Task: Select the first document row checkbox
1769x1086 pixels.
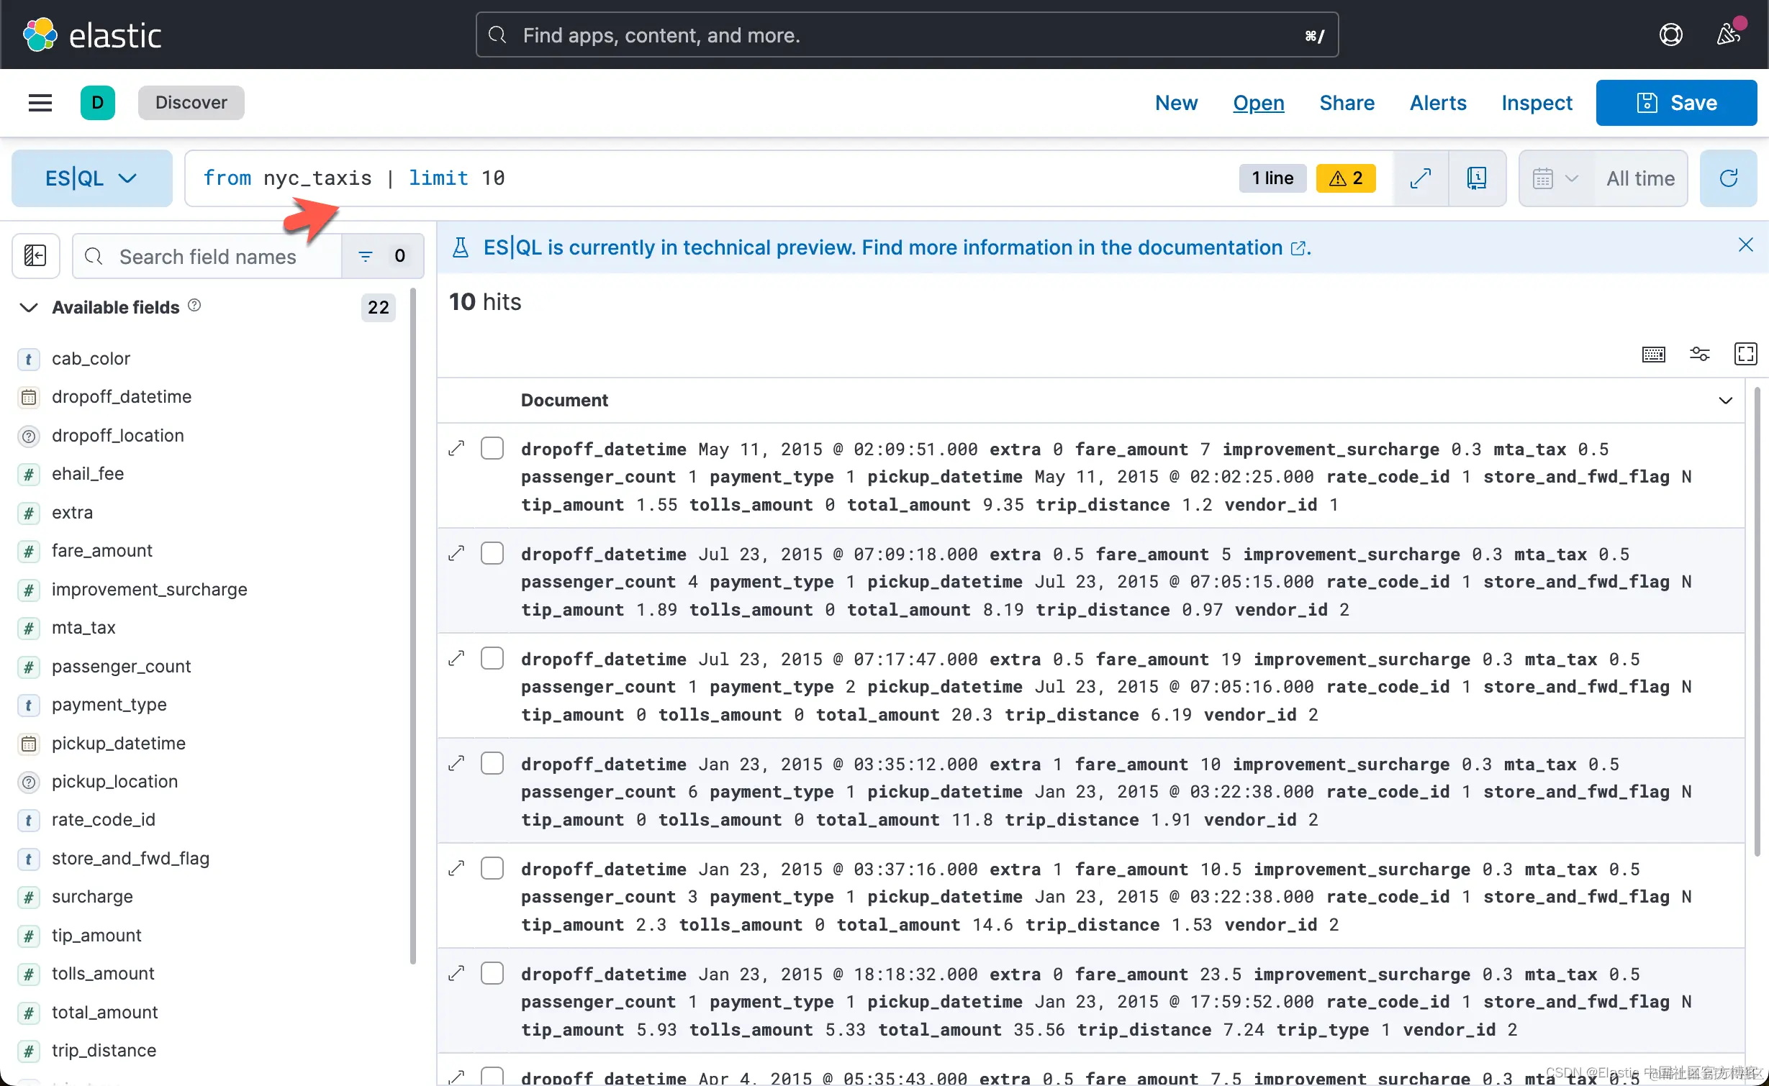Action: 492,448
